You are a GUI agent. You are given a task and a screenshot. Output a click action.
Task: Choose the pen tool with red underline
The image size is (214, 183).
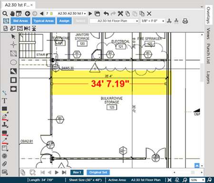pyautogui.click(x=4, y=117)
